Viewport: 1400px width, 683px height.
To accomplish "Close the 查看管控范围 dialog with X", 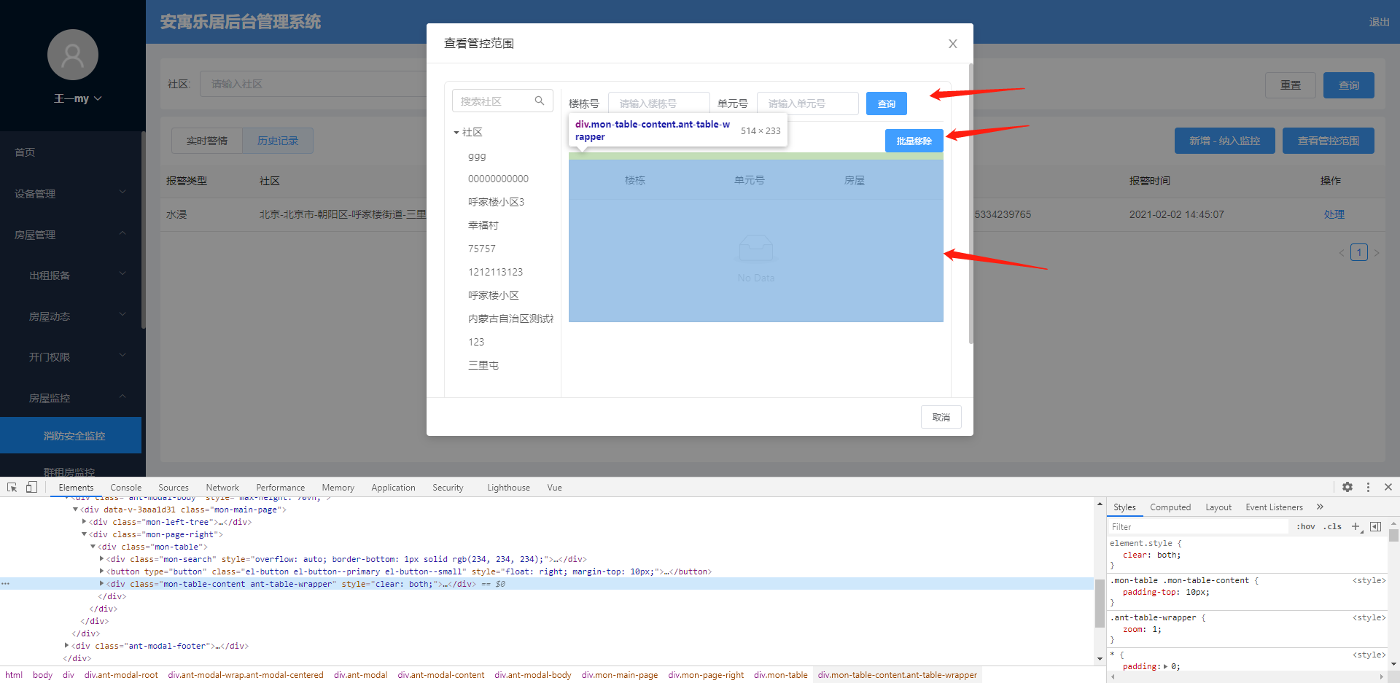I will tap(952, 44).
